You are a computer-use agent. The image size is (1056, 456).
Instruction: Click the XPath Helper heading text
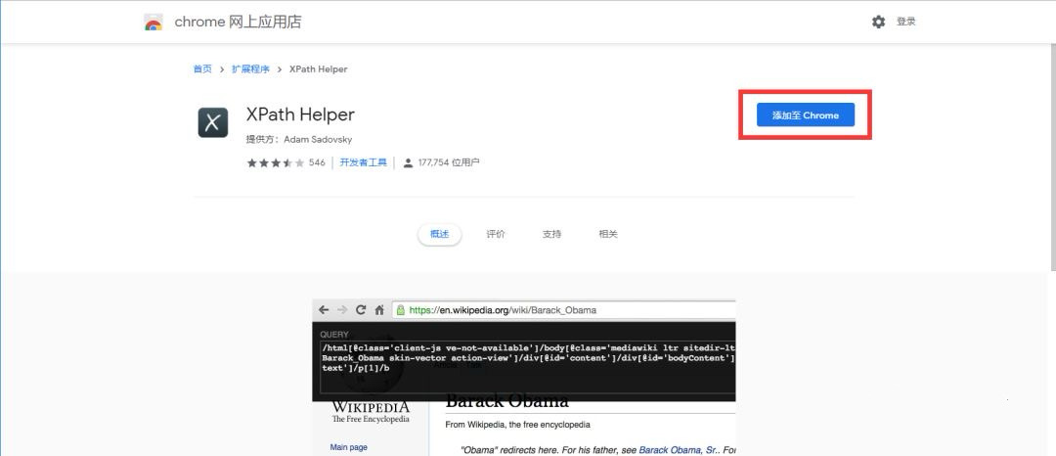pos(300,115)
